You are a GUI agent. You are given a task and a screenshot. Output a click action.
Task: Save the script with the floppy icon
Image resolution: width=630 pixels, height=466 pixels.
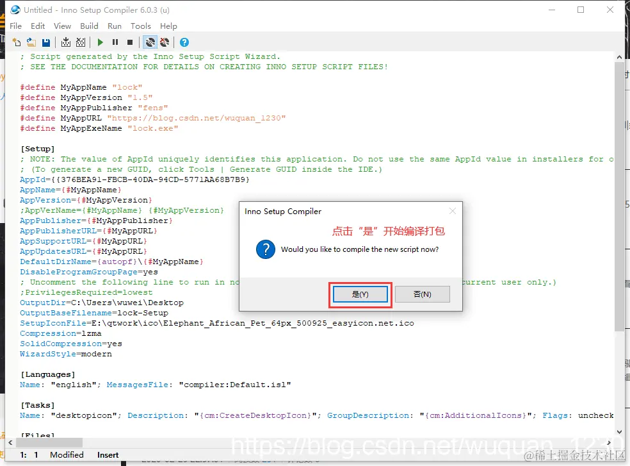[46, 42]
